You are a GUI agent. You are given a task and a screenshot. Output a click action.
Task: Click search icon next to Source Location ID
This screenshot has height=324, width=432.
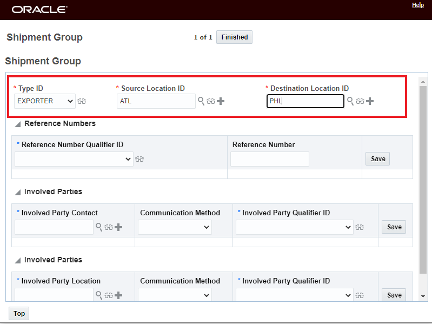pyautogui.click(x=201, y=101)
